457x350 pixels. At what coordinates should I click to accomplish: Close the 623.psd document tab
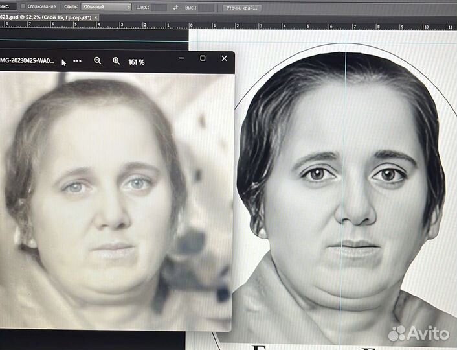[x=96, y=17]
